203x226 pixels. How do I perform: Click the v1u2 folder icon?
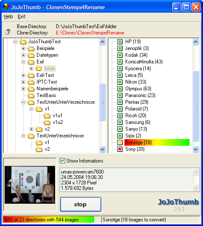pos(47,122)
